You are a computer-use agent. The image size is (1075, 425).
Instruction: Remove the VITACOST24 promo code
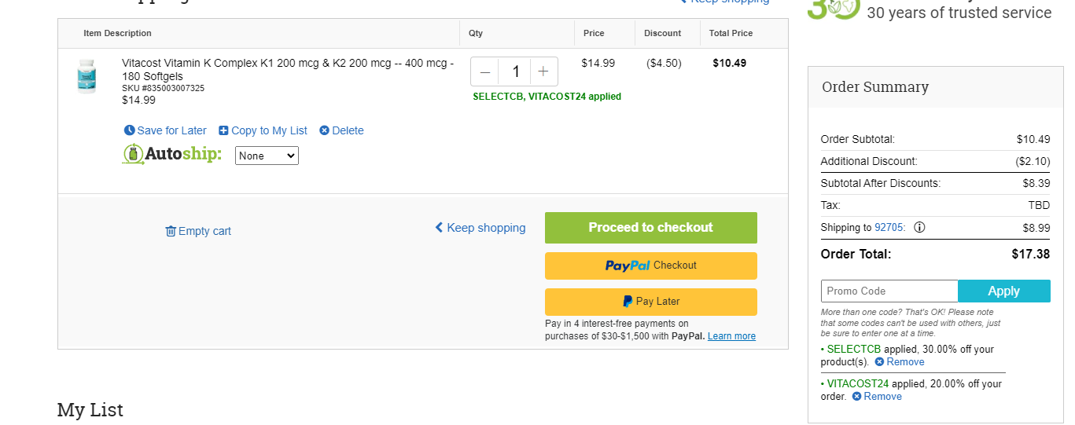[877, 397]
